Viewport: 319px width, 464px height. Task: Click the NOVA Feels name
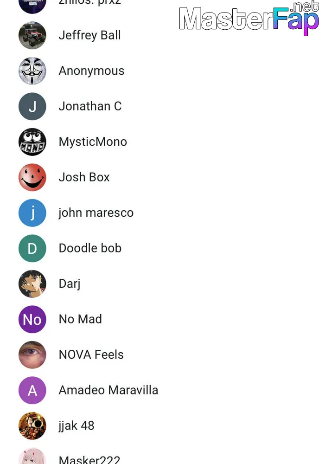[x=91, y=354]
